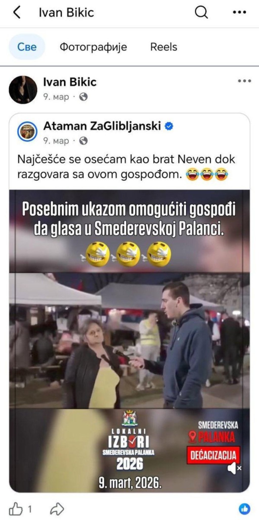Open Ivan Bikic's post options menu
Viewport: 259px width, 520px height.
(x=244, y=81)
